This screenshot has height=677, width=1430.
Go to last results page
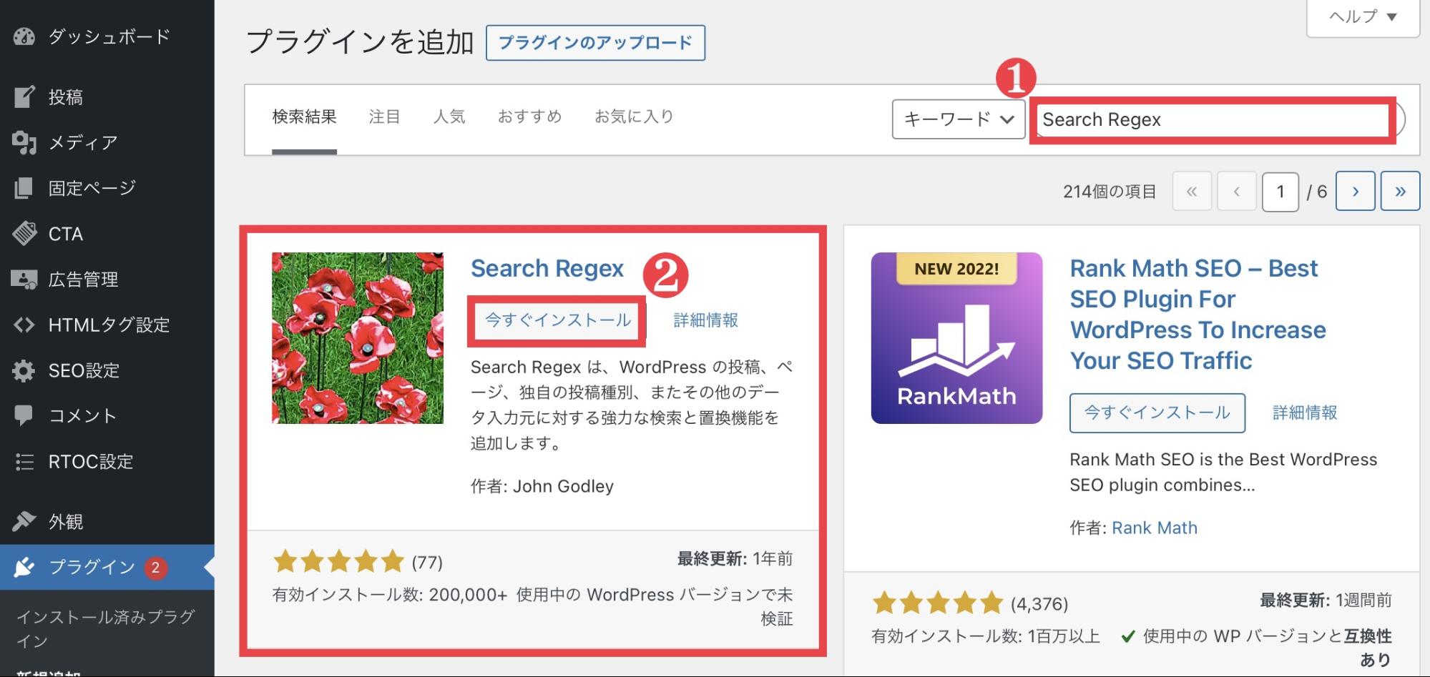click(1400, 191)
